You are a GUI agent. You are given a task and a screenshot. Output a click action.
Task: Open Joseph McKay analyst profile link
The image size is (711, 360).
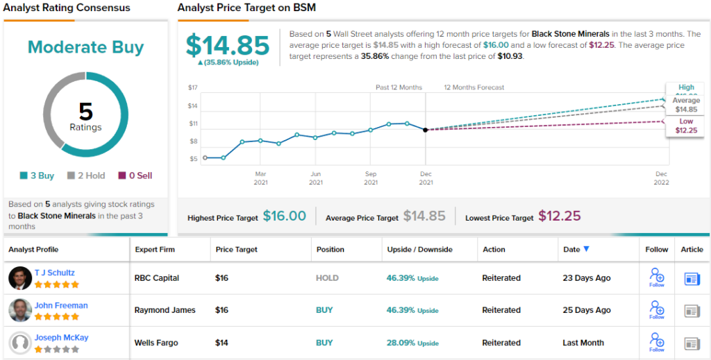pos(61,338)
